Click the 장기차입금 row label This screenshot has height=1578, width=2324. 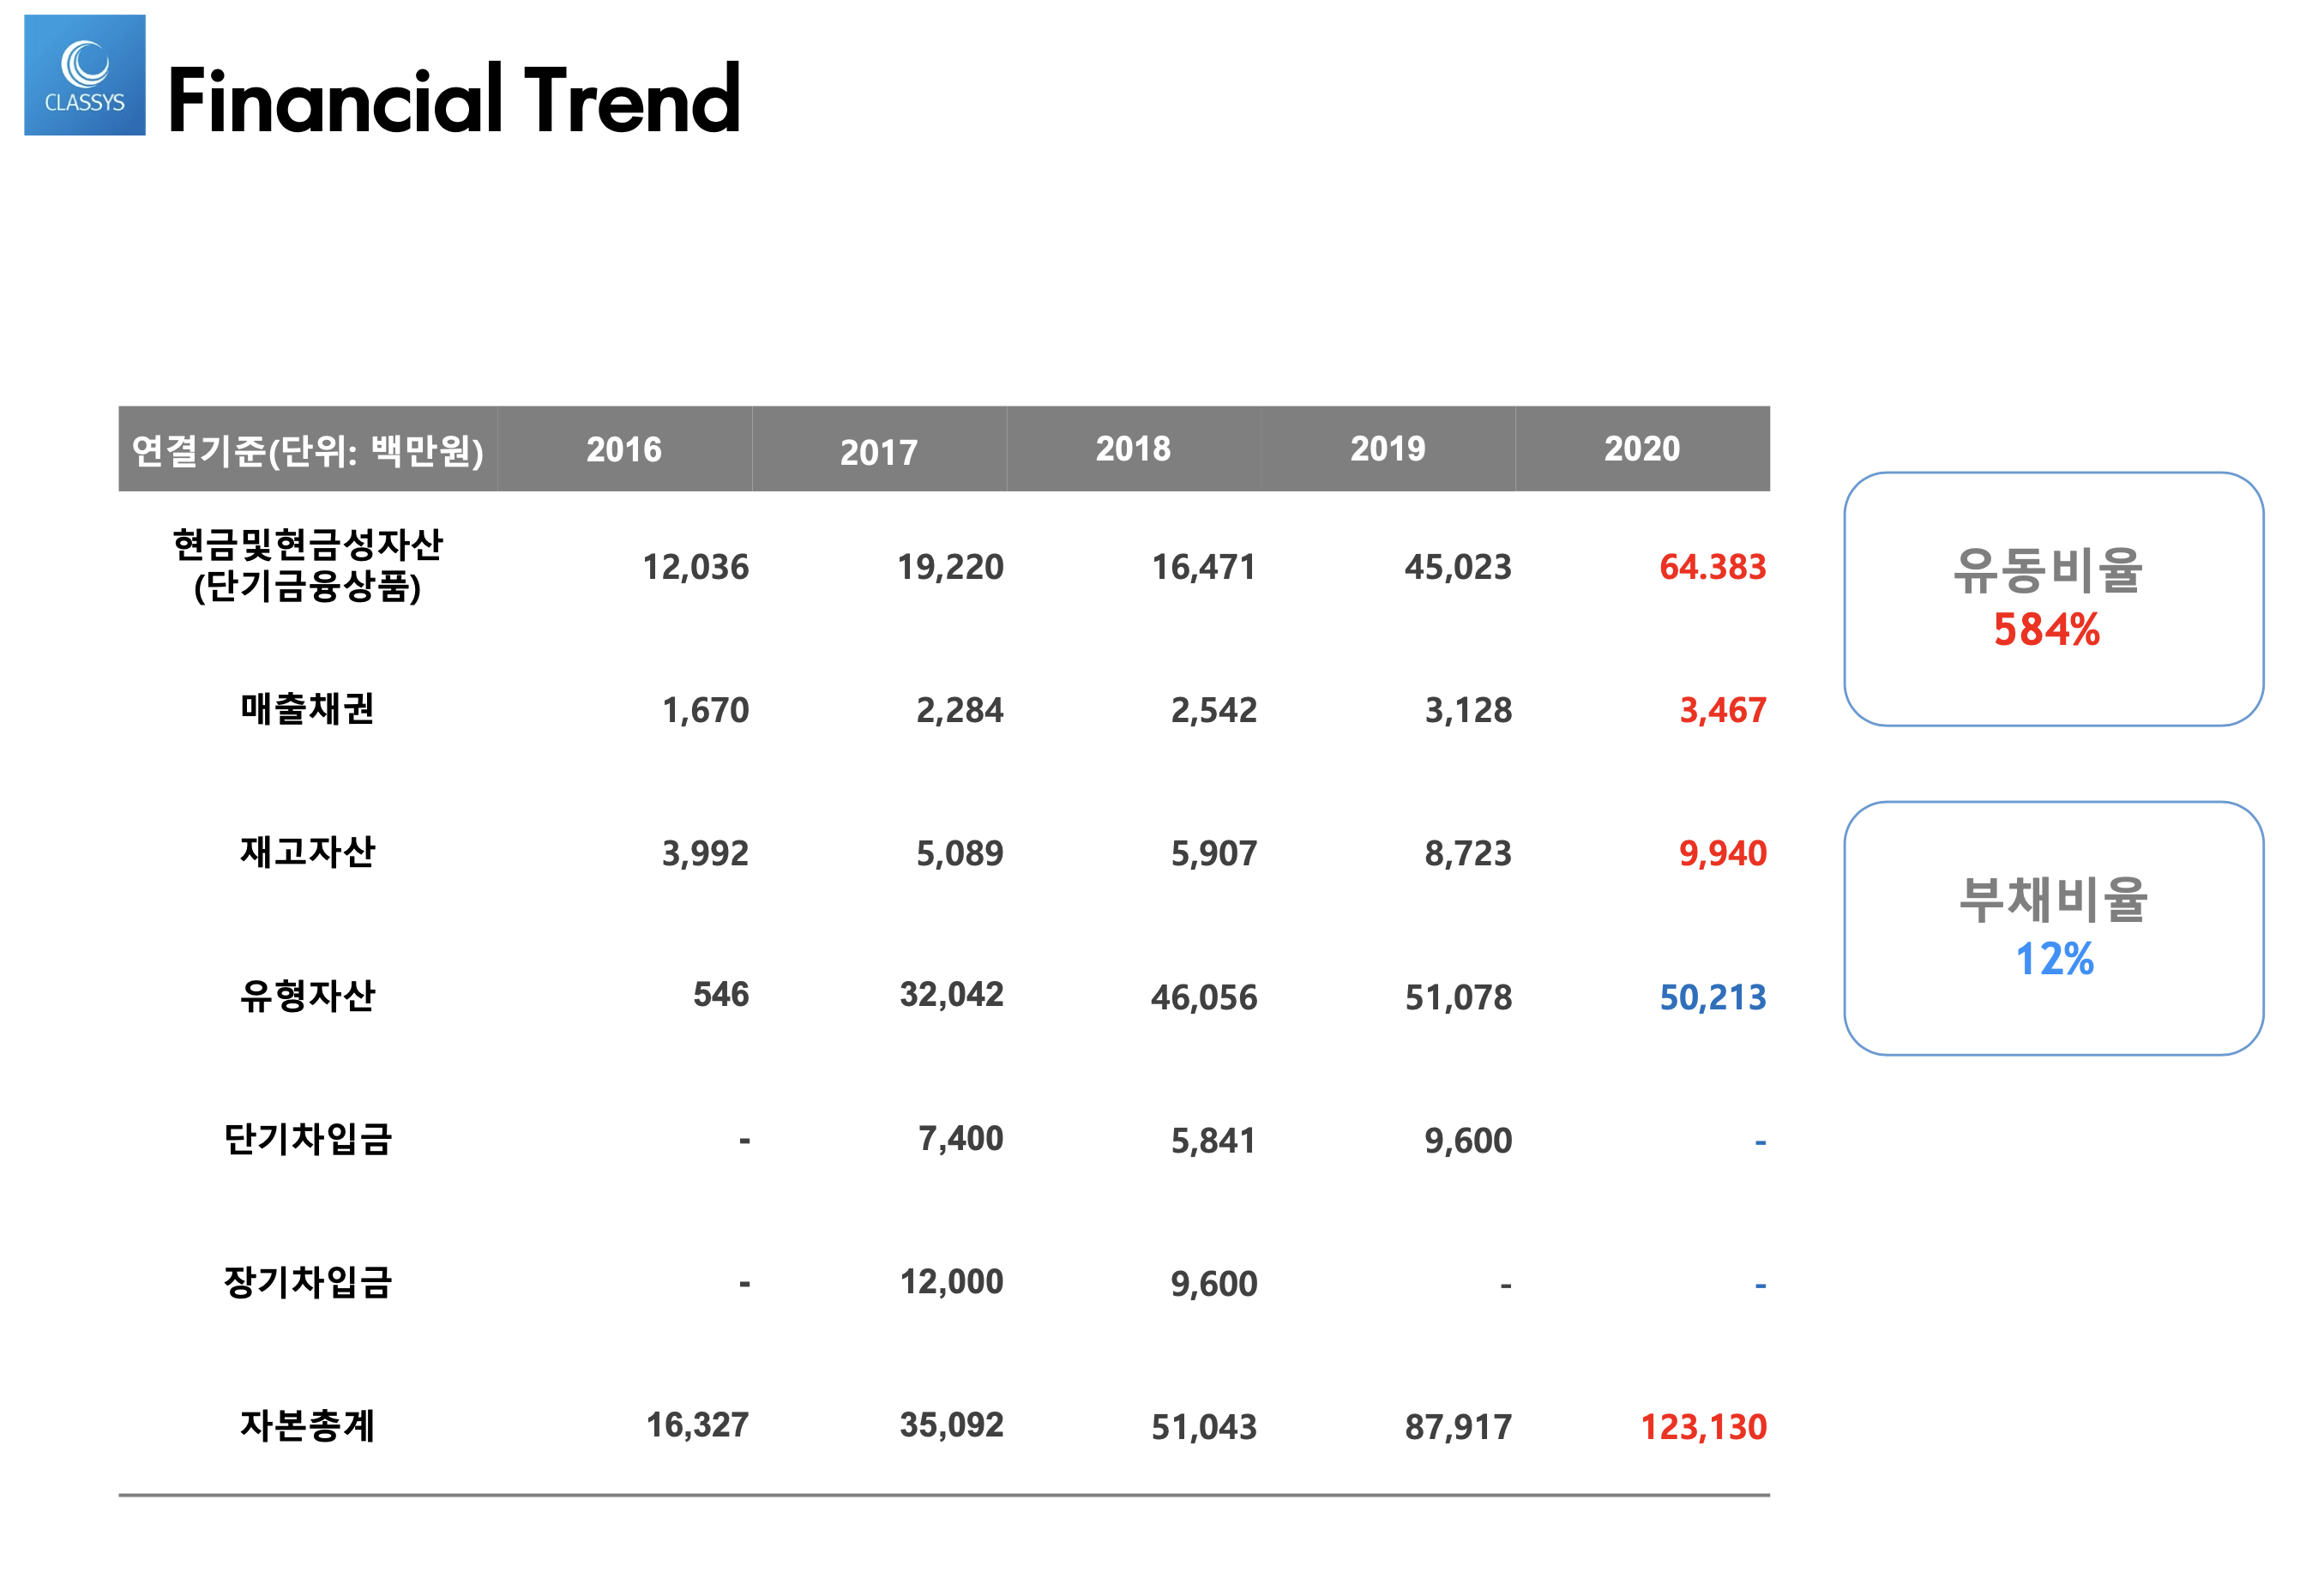tap(308, 1282)
